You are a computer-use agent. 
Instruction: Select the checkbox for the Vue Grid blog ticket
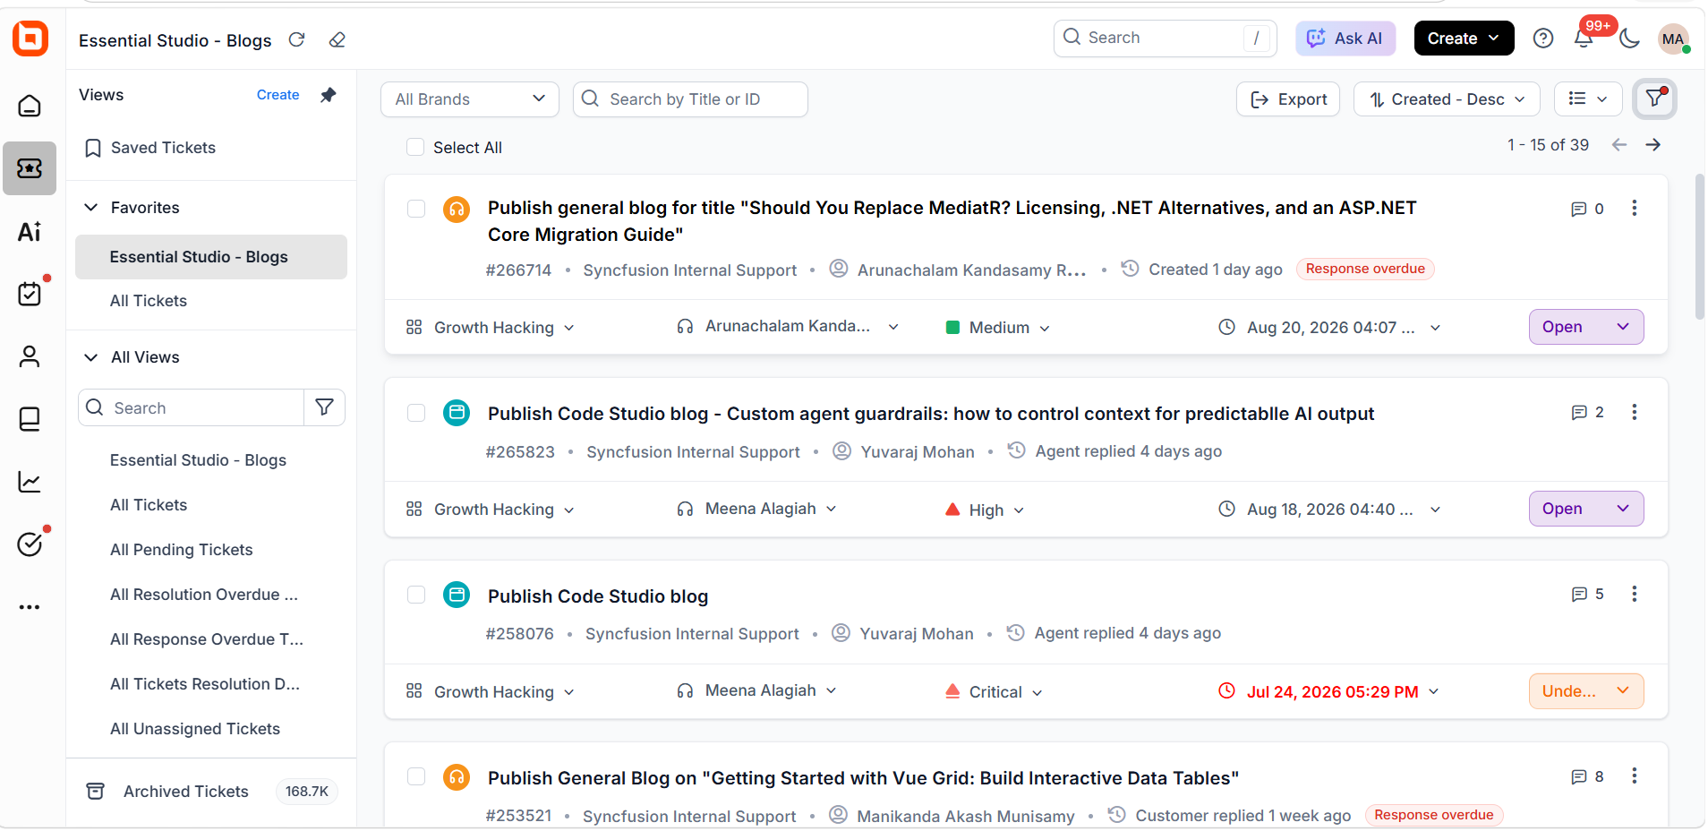416,776
